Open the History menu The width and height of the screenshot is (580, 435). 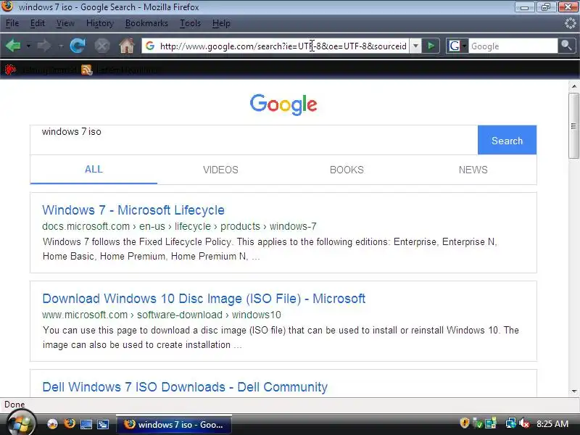pyautogui.click(x=100, y=23)
